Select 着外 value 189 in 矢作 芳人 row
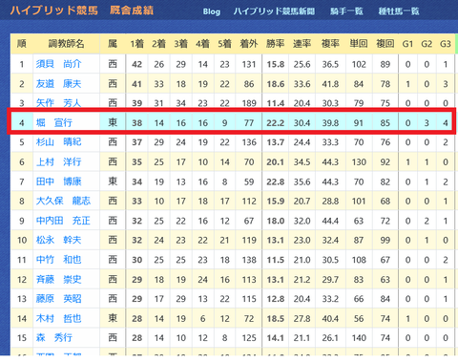This screenshot has height=363, width=458. coord(249,103)
